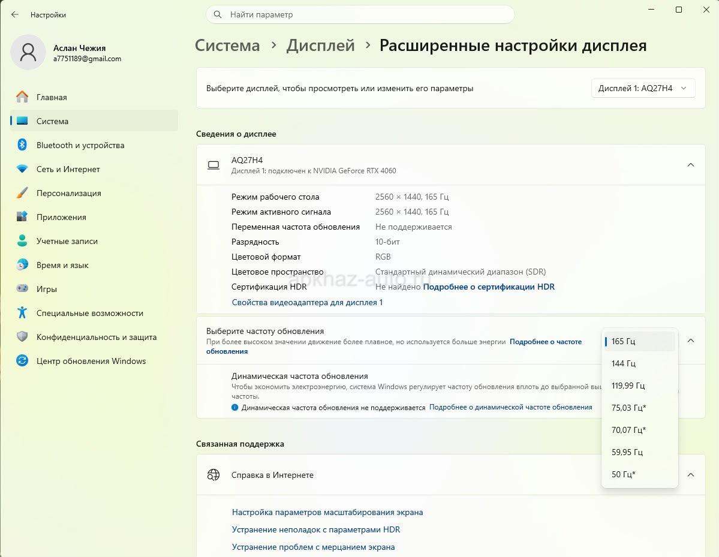The image size is (719, 557).
Task: Click the Персонализация brush icon
Action: (22, 193)
